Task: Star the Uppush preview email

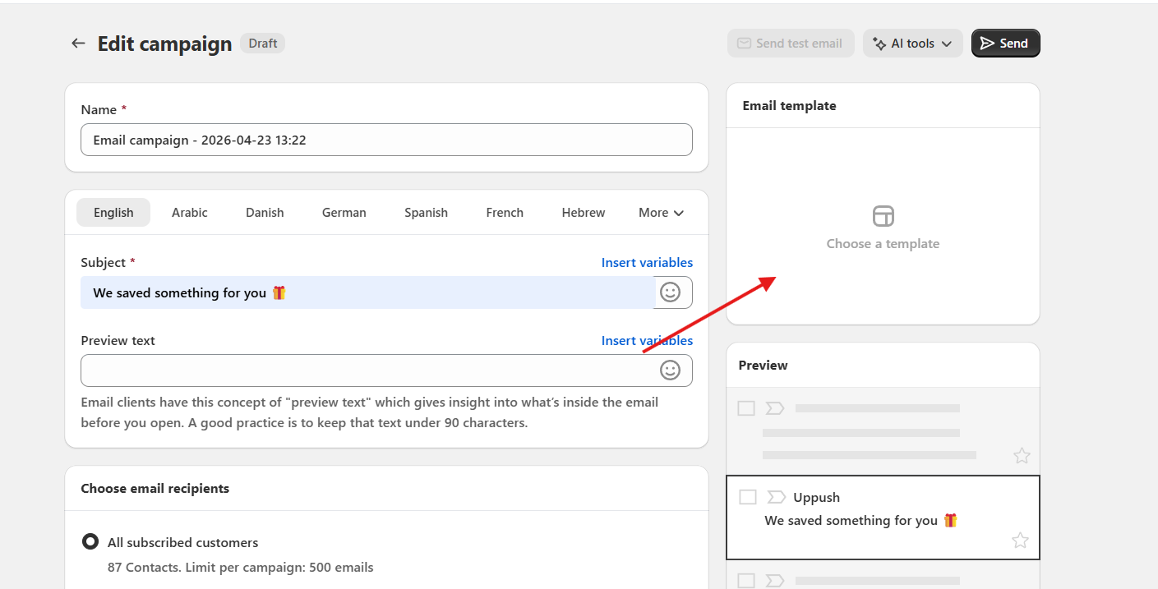Action: click(1020, 541)
